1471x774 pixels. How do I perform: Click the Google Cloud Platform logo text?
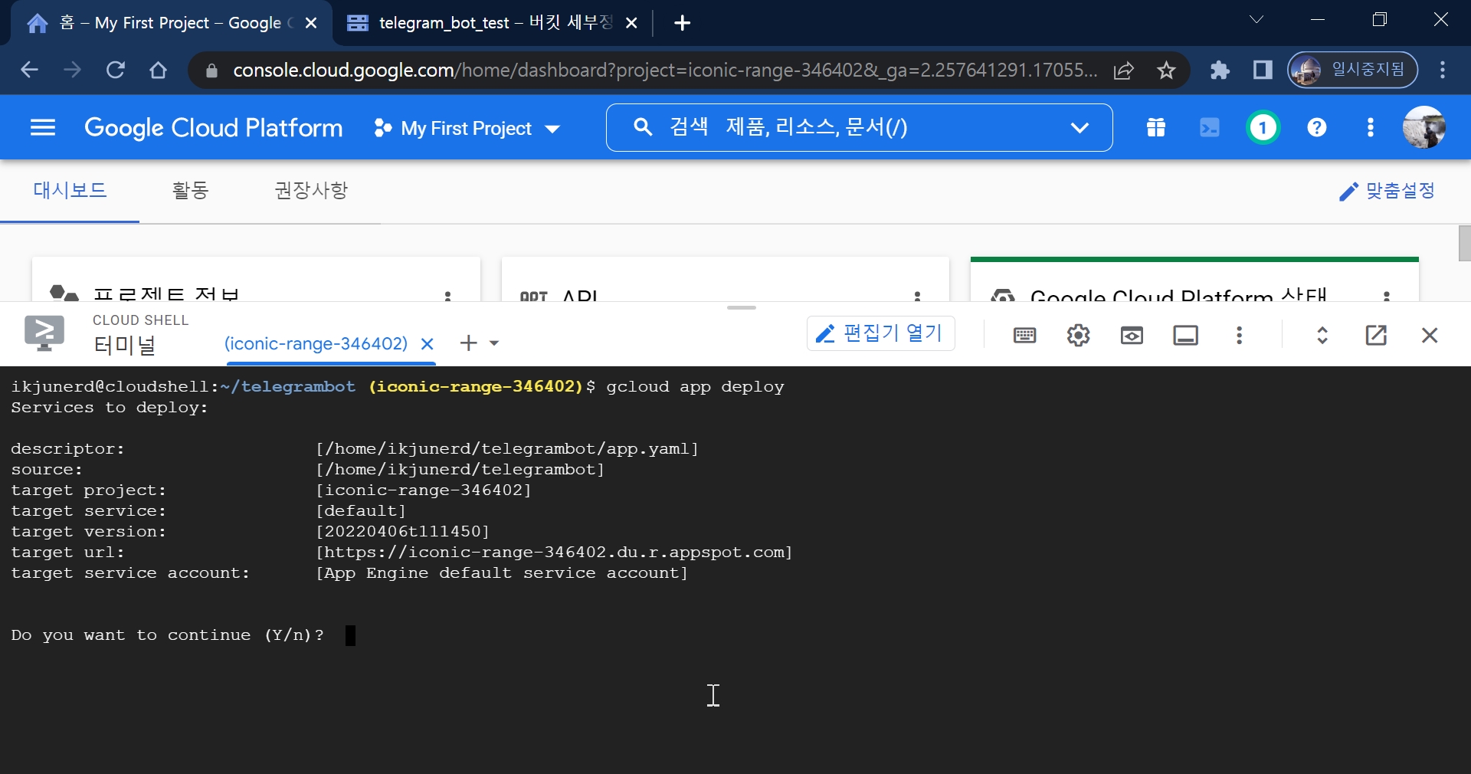point(213,127)
